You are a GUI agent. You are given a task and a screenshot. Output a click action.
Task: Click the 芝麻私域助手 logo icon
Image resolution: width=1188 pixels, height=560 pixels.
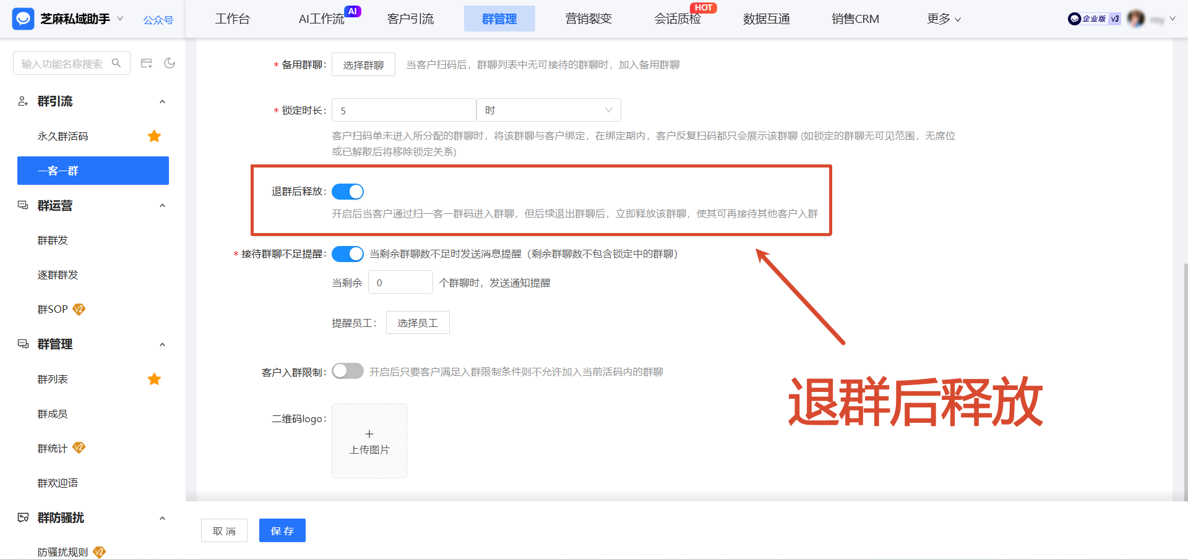click(x=23, y=19)
